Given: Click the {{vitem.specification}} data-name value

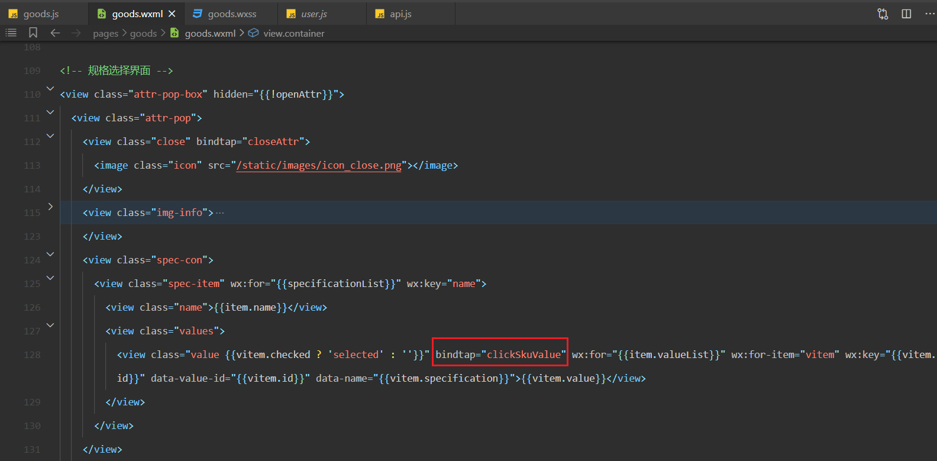Looking at the screenshot, I should [x=444, y=379].
